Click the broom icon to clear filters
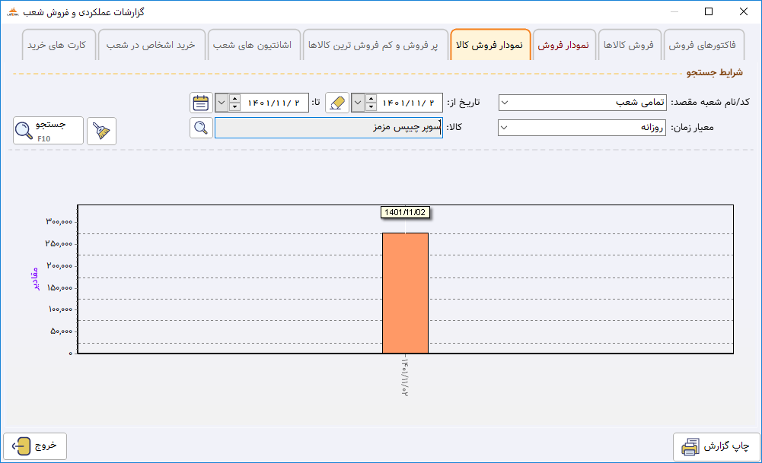The image size is (762, 463). pos(101,131)
